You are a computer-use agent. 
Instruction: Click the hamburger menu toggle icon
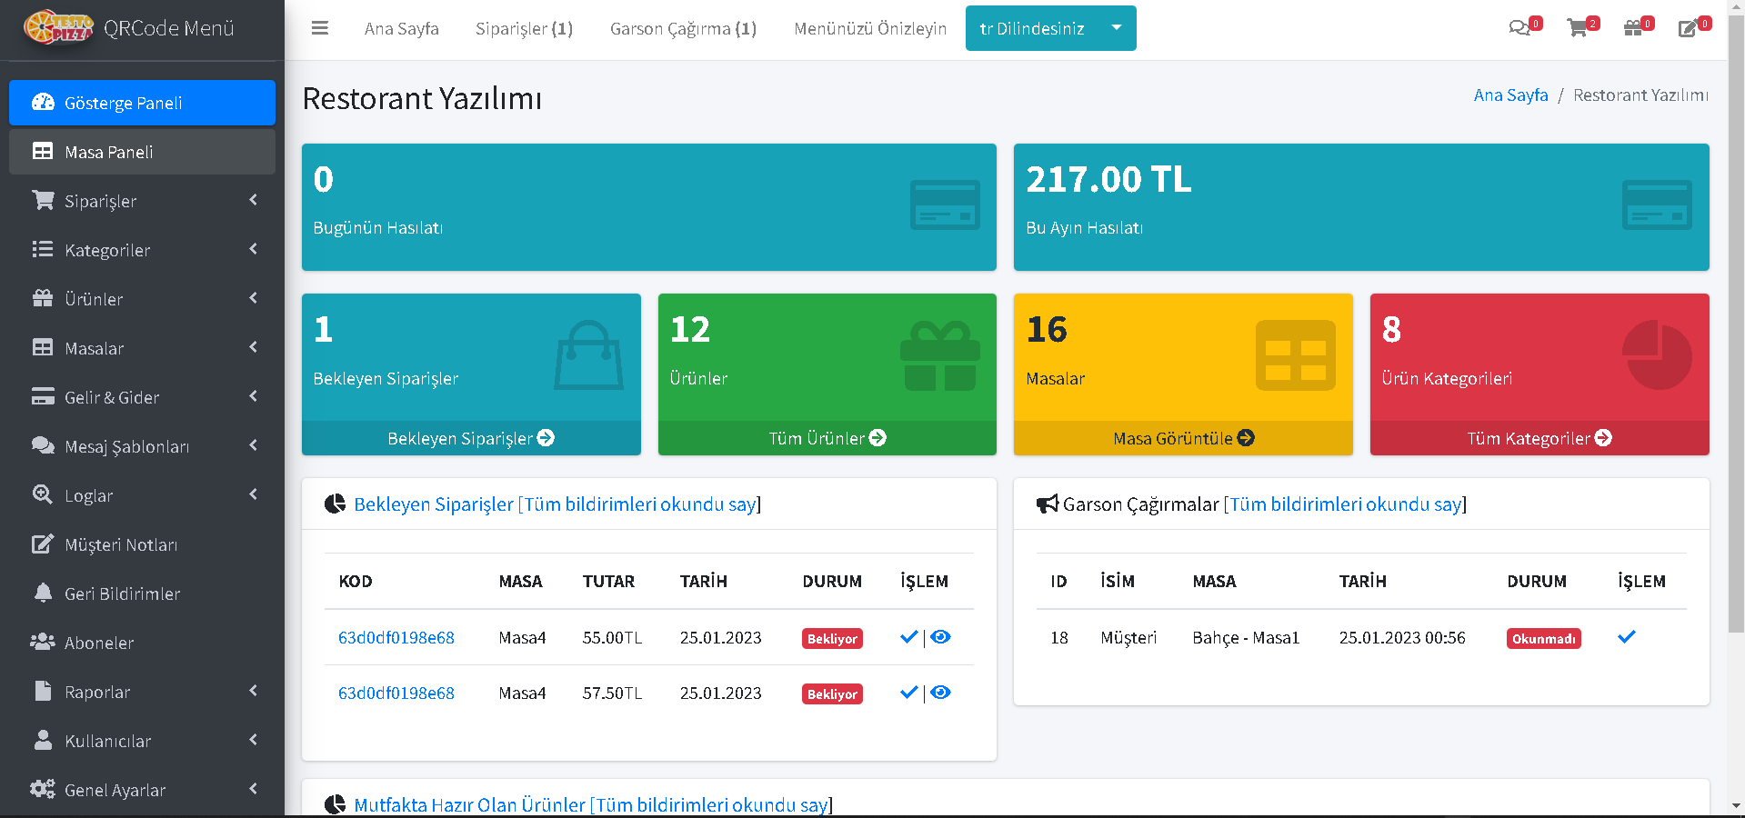click(x=319, y=28)
